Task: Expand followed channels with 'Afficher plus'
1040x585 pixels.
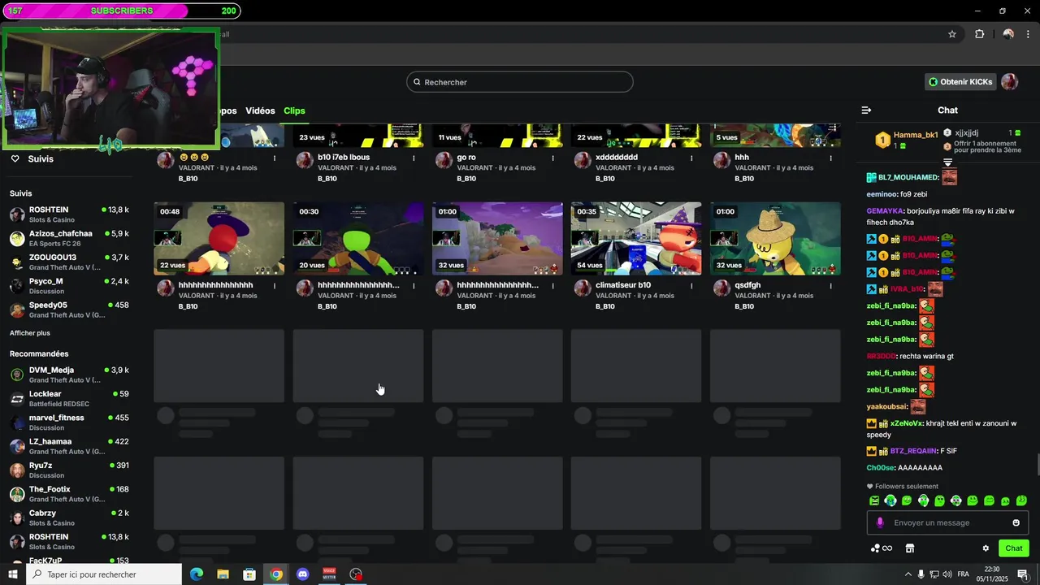Action: tap(30, 333)
